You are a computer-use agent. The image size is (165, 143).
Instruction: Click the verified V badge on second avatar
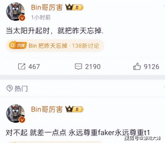point(22,120)
